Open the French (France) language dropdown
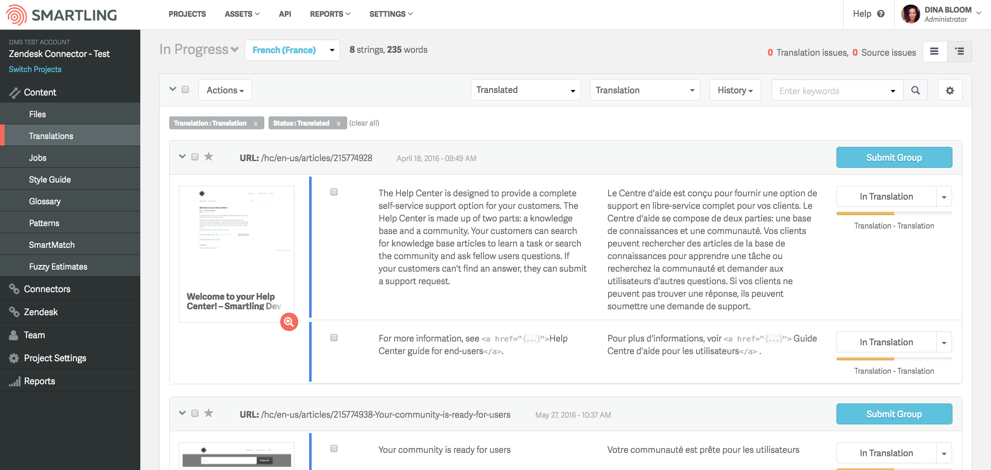This screenshot has height=470, width=991. (292, 50)
